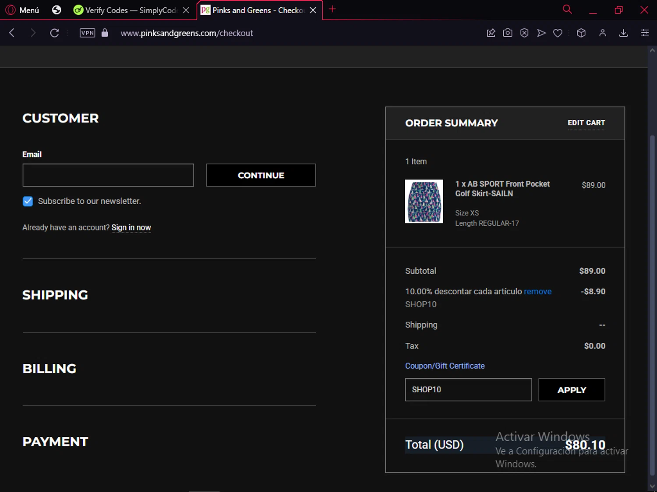Click the tab search magnifier icon
This screenshot has width=657, height=492.
coord(567,9)
